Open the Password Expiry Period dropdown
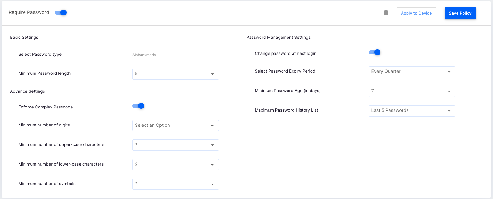This screenshot has width=493, height=199. click(412, 72)
